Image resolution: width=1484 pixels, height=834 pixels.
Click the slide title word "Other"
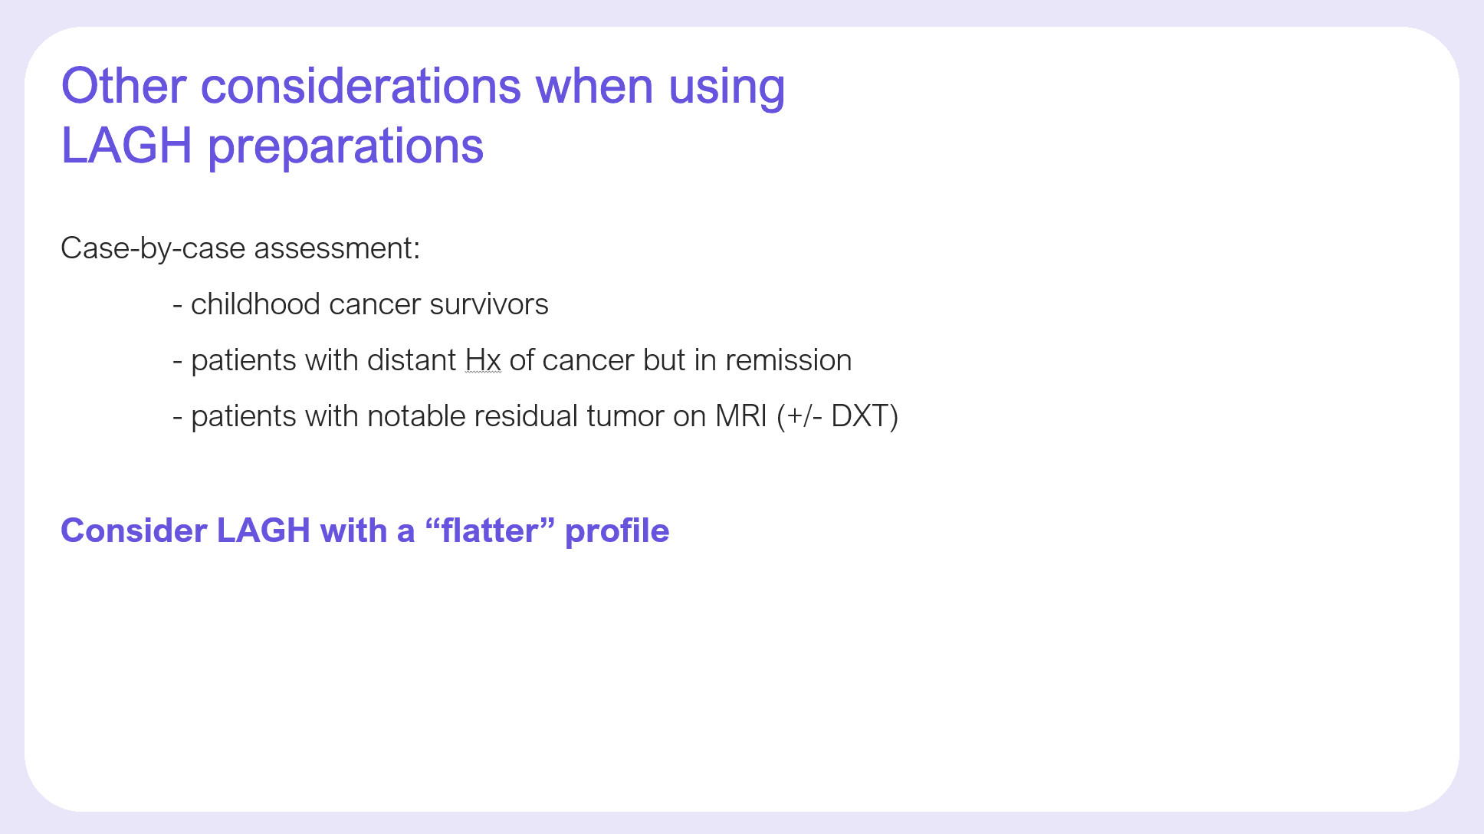(123, 86)
